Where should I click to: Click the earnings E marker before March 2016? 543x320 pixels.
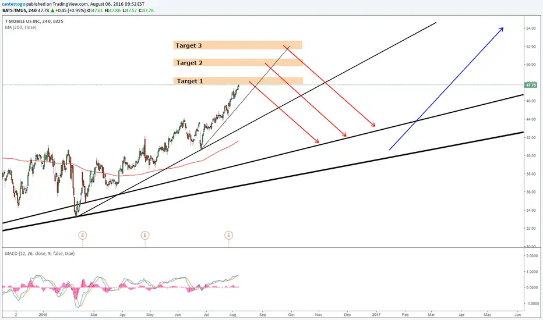coord(82,236)
